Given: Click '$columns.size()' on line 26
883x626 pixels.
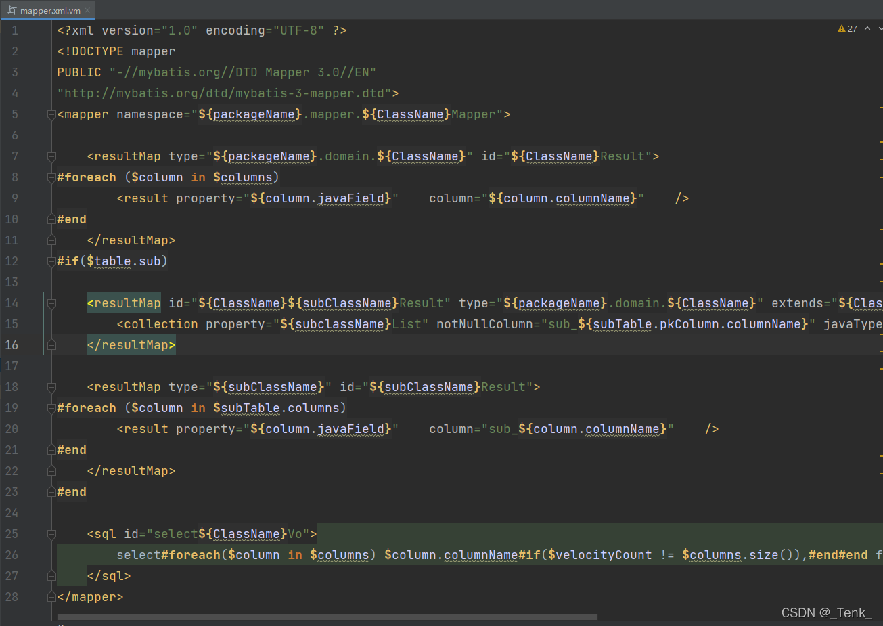Looking at the screenshot, I should tap(738, 555).
